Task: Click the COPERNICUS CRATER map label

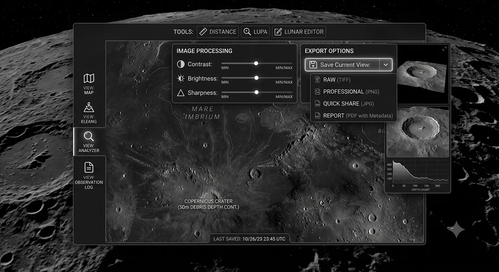Action: [208, 201]
